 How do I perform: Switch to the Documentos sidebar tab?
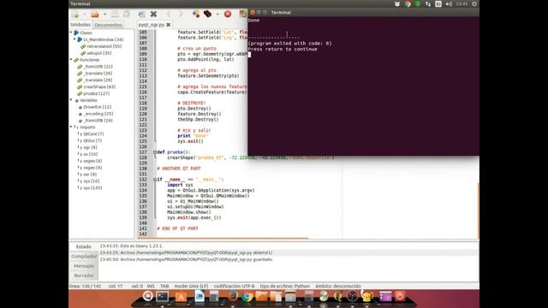tap(109, 25)
